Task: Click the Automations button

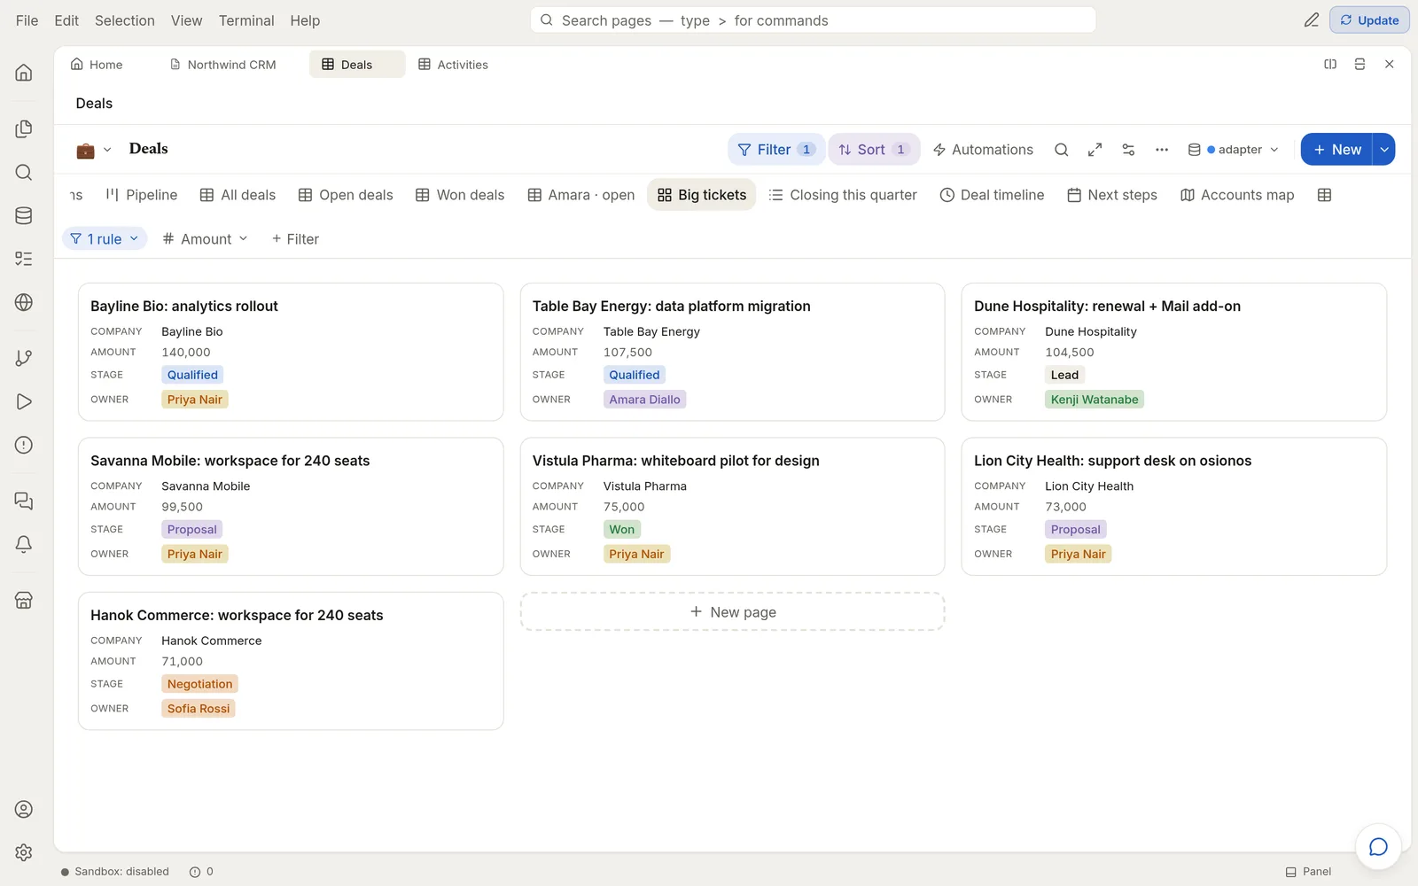Action: coord(983,150)
